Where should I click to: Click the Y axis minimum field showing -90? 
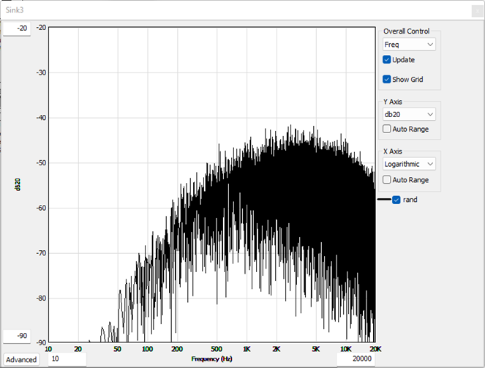click(x=16, y=336)
